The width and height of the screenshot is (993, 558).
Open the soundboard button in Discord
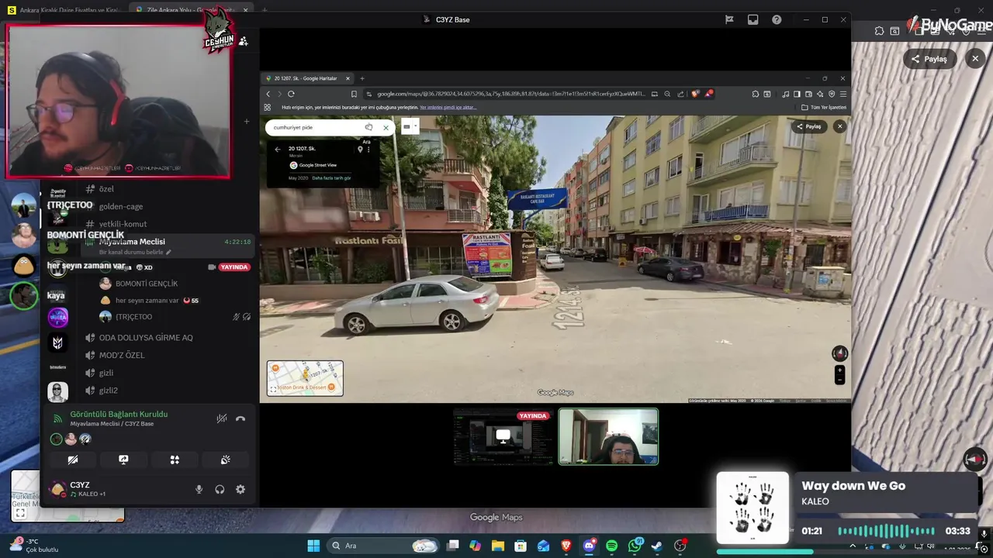point(225,460)
